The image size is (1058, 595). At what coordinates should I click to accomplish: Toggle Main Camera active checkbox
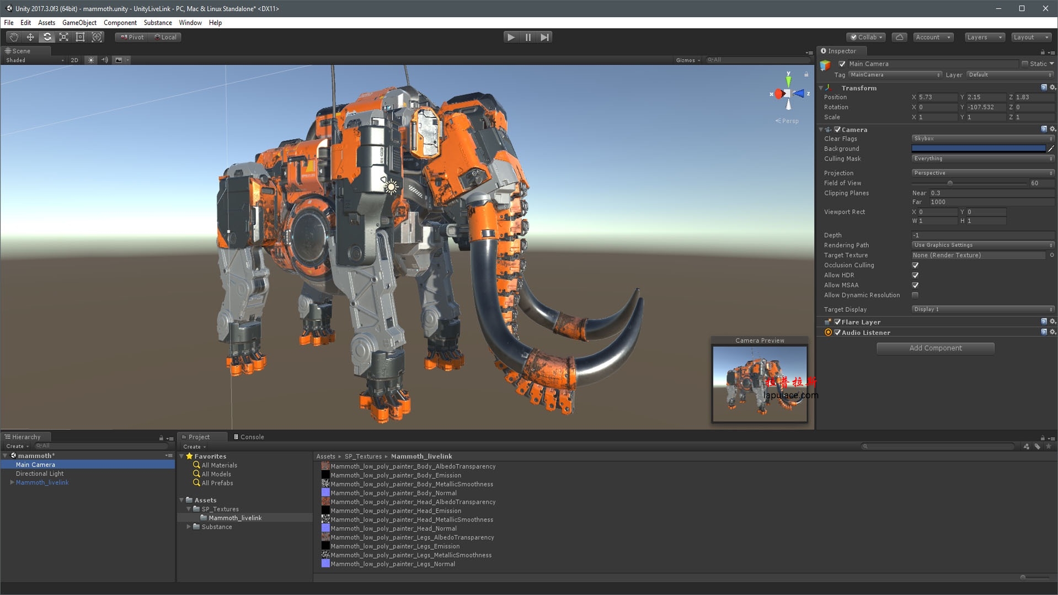click(842, 64)
